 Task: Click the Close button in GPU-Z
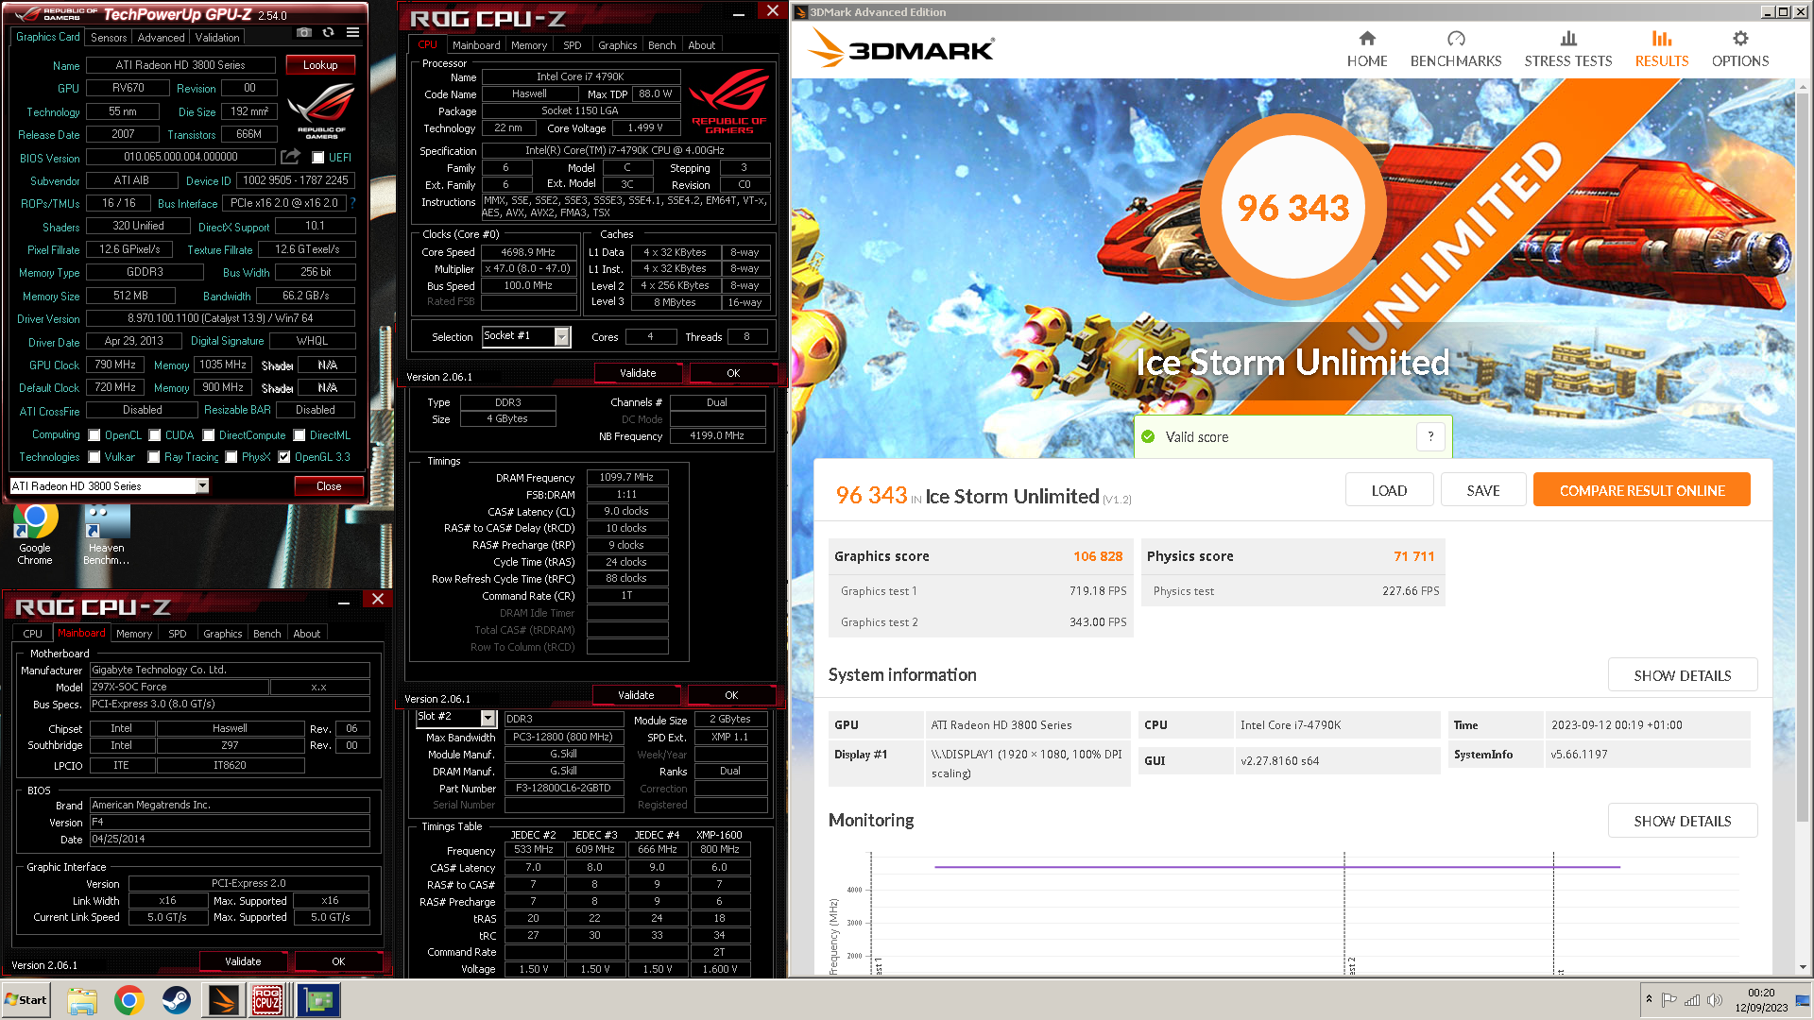click(x=329, y=485)
